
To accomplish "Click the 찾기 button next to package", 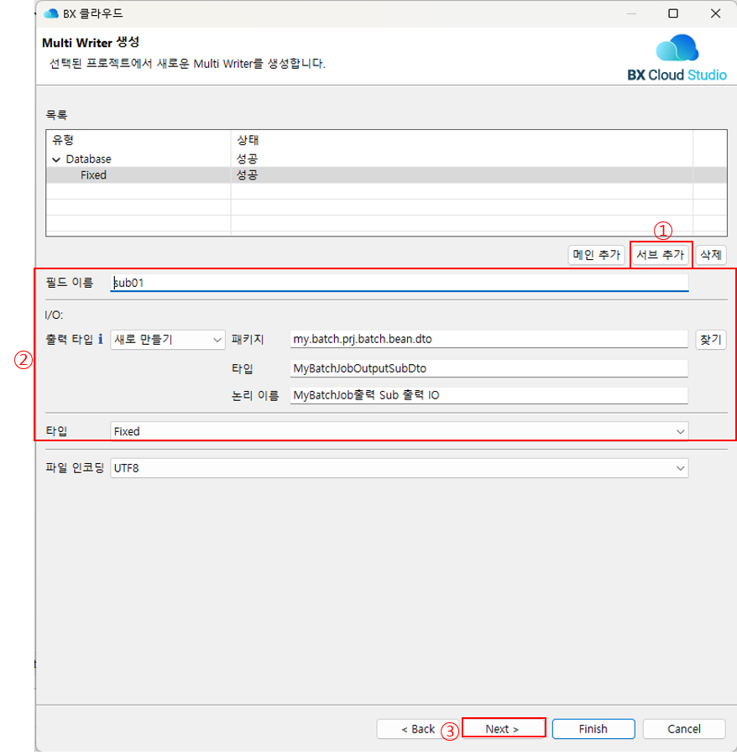I will pyautogui.click(x=710, y=339).
